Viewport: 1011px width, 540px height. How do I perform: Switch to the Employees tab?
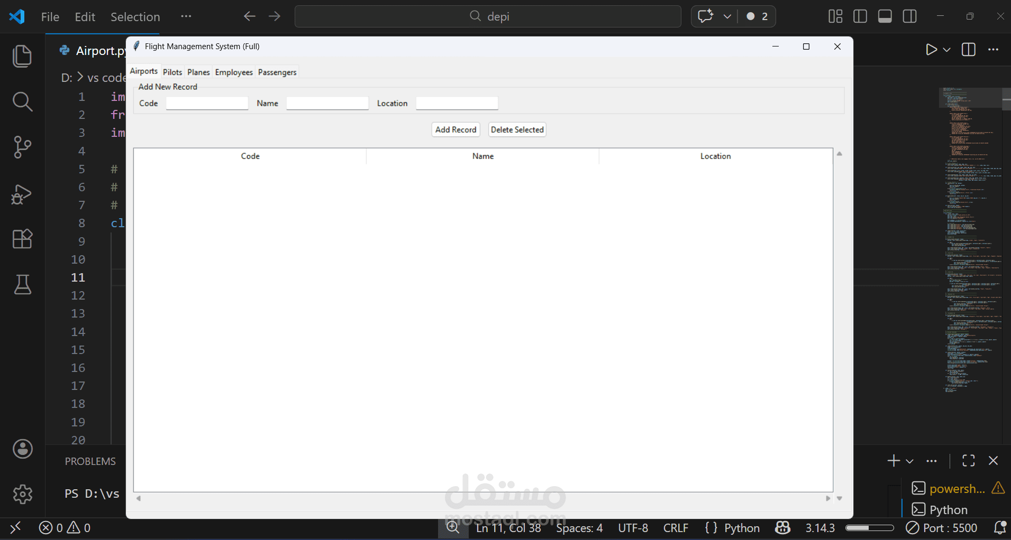(x=234, y=72)
